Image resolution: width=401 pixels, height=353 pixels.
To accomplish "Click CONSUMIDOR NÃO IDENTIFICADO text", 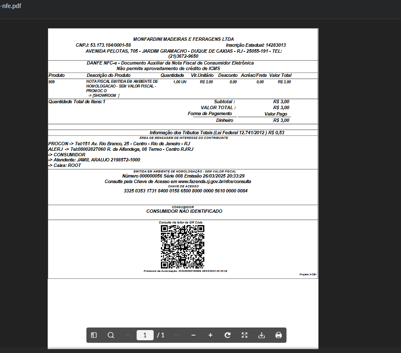I will pyautogui.click(x=184, y=212).
